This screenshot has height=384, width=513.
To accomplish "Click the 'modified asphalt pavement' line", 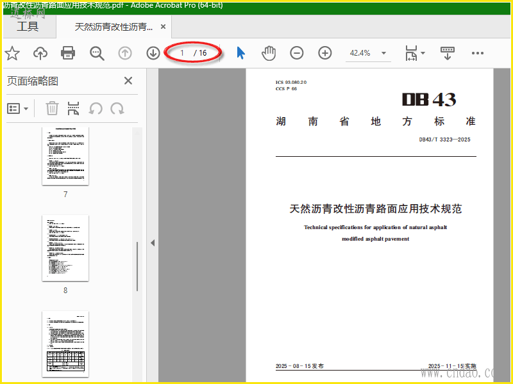I will tap(375, 239).
